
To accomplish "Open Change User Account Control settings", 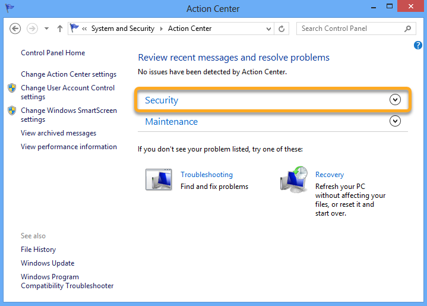I will [x=68, y=92].
